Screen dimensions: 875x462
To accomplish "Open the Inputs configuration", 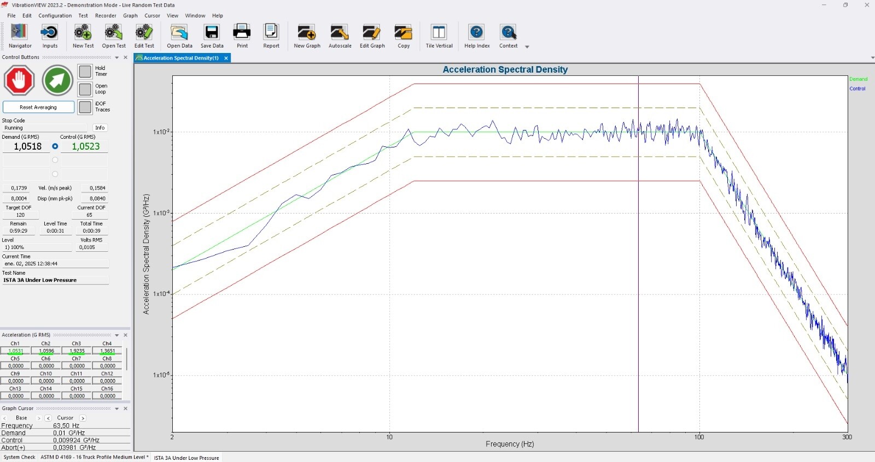I will (50, 37).
